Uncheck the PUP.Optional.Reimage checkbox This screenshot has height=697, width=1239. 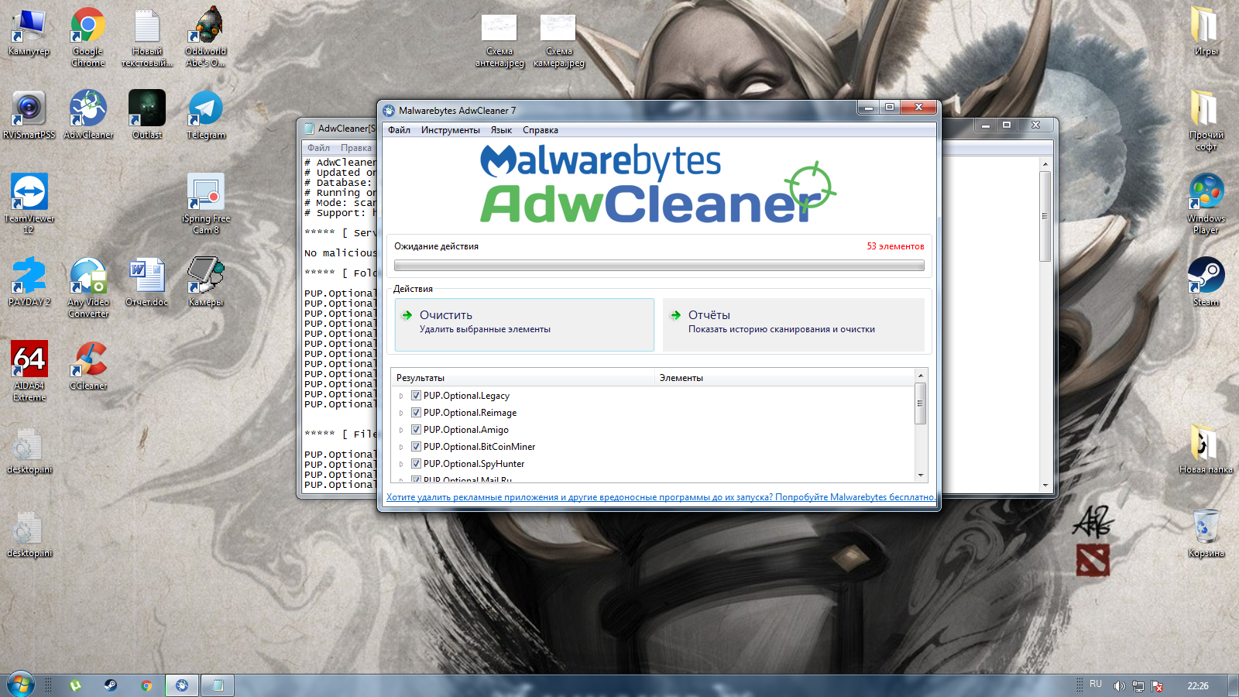tap(416, 413)
